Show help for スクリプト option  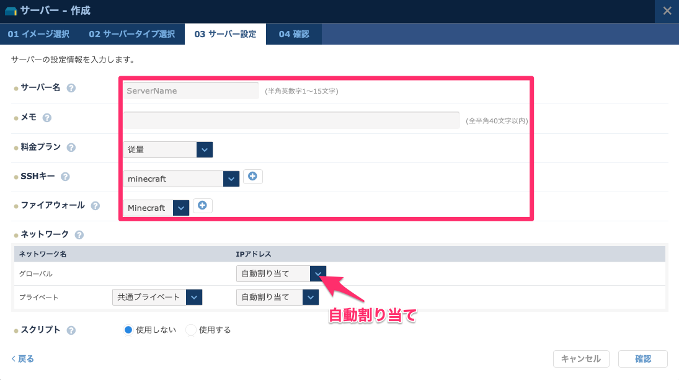pyautogui.click(x=71, y=330)
